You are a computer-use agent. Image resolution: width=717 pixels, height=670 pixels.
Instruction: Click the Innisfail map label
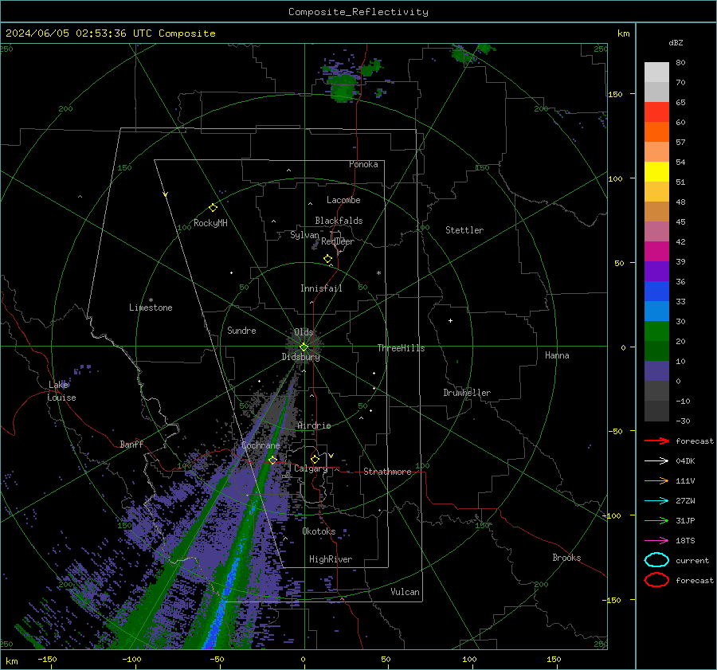[321, 288]
